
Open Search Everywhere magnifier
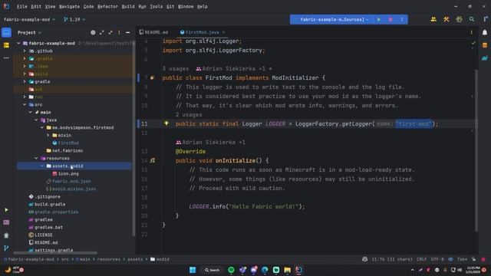472,19
